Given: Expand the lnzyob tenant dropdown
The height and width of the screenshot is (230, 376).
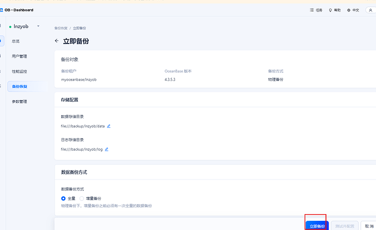Looking at the screenshot, I should click(x=38, y=26).
